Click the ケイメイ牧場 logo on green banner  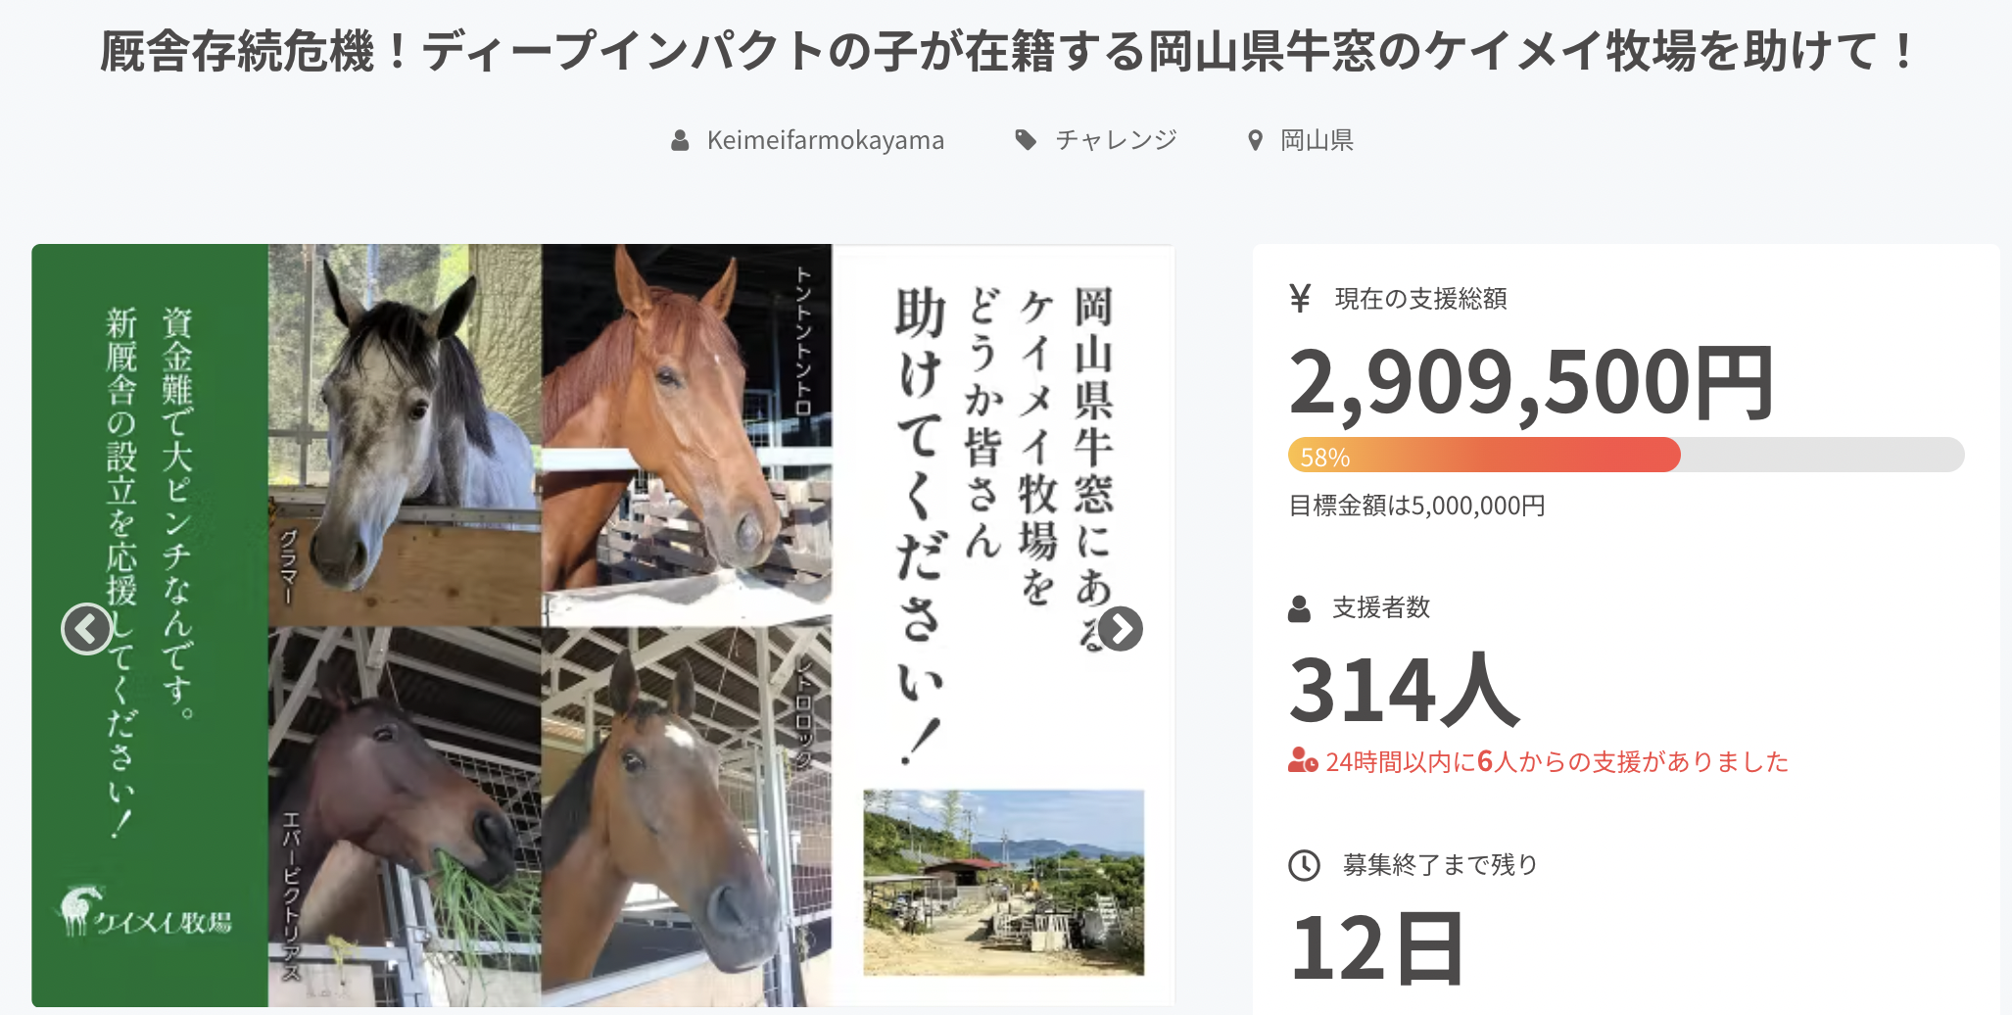145,912
